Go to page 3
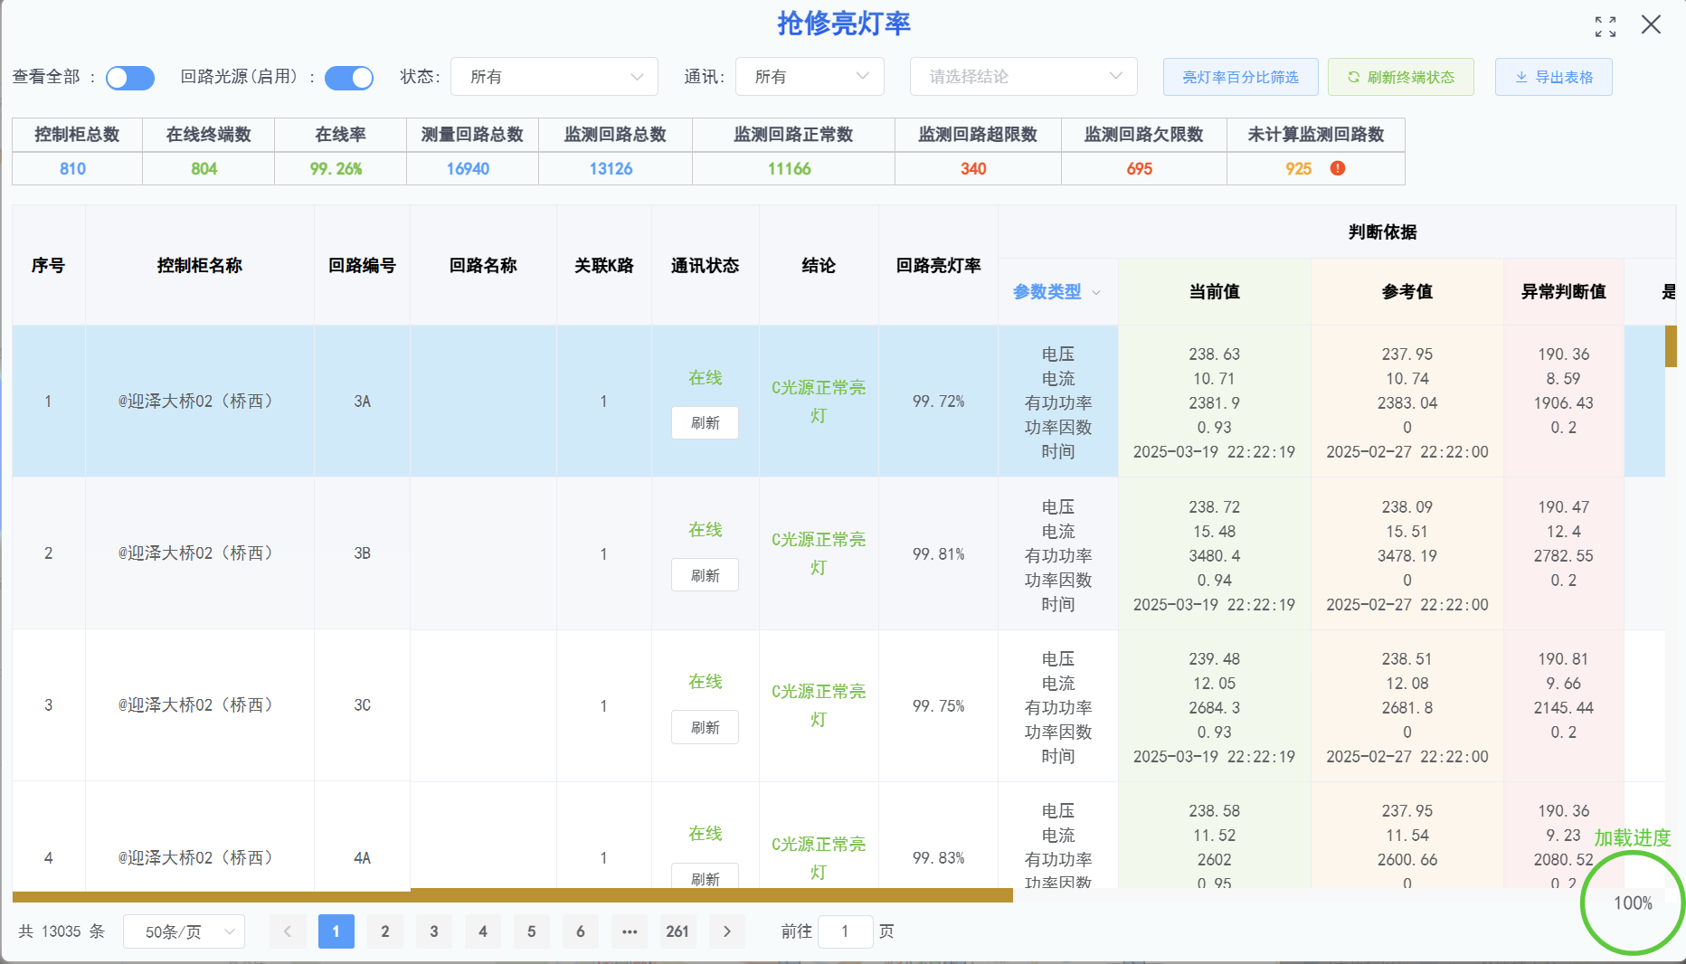 (434, 931)
